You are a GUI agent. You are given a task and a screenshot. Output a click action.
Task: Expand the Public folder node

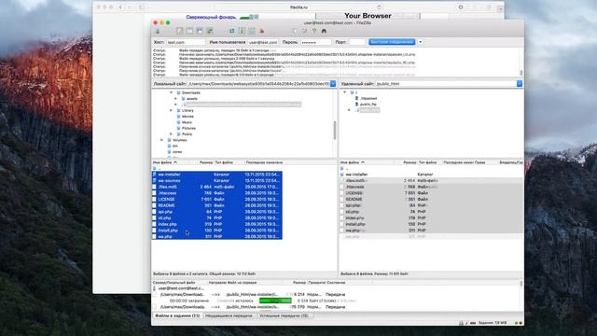171,134
